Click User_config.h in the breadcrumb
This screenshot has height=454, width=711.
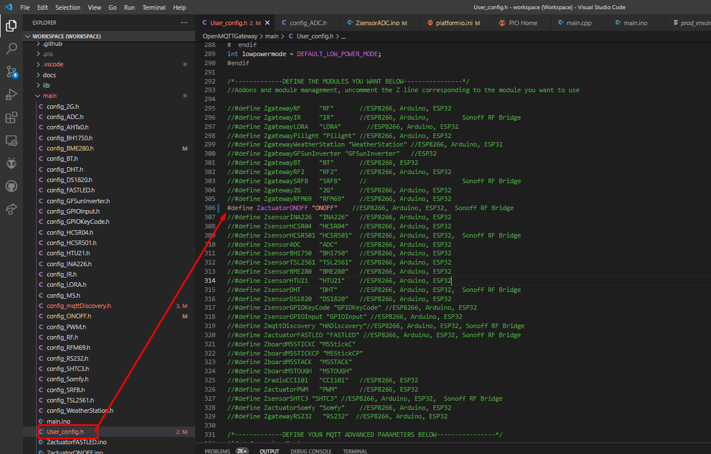[x=315, y=36]
